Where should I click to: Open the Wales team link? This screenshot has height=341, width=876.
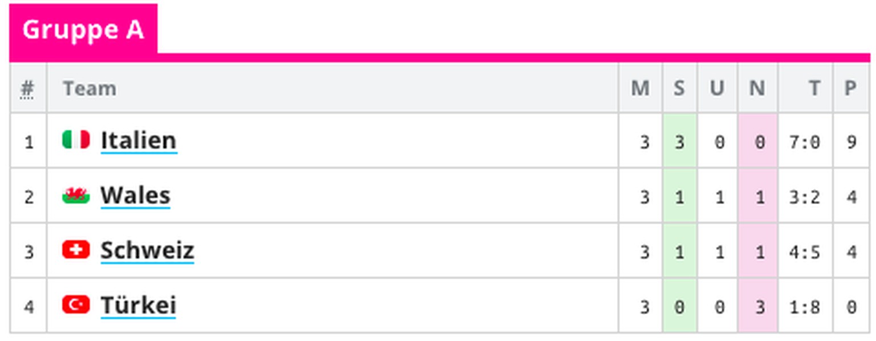coord(135,196)
